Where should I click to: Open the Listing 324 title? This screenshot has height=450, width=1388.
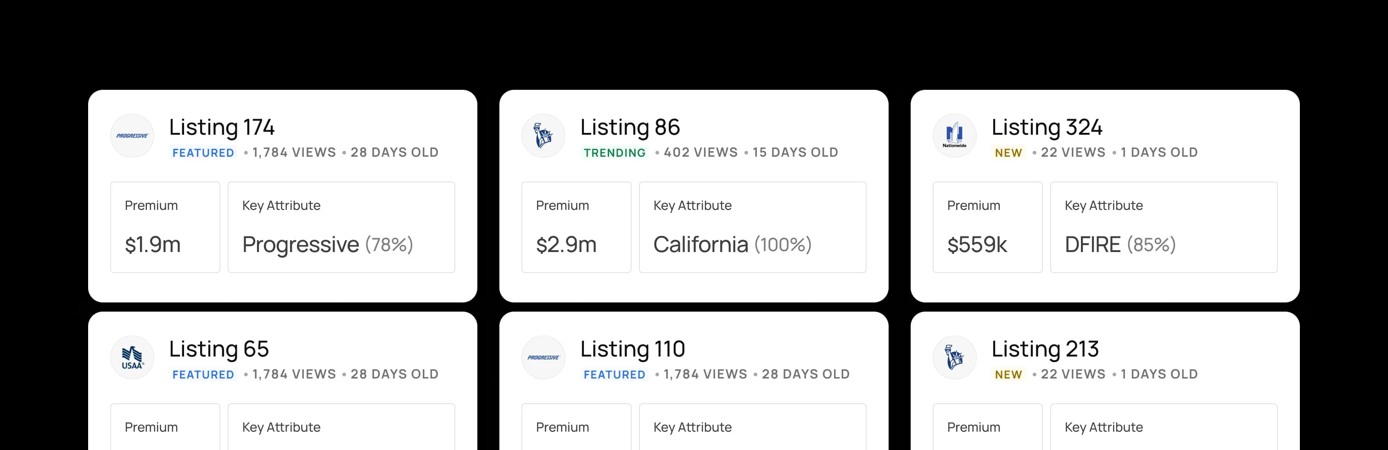coord(1047,127)
